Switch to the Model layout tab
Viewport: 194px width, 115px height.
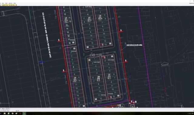point(3,109)
